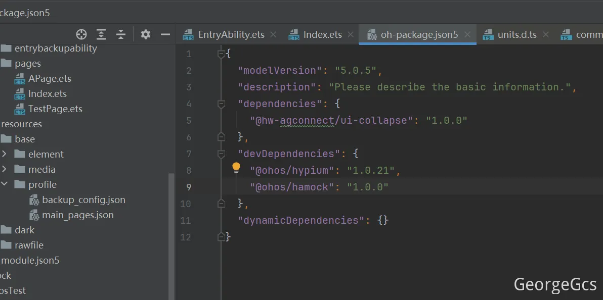
Task: Select the rawfile folder
Action: 29,245
